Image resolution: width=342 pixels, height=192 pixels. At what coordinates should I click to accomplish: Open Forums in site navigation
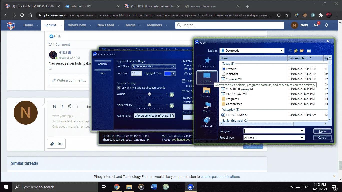[x=50, y=25]
